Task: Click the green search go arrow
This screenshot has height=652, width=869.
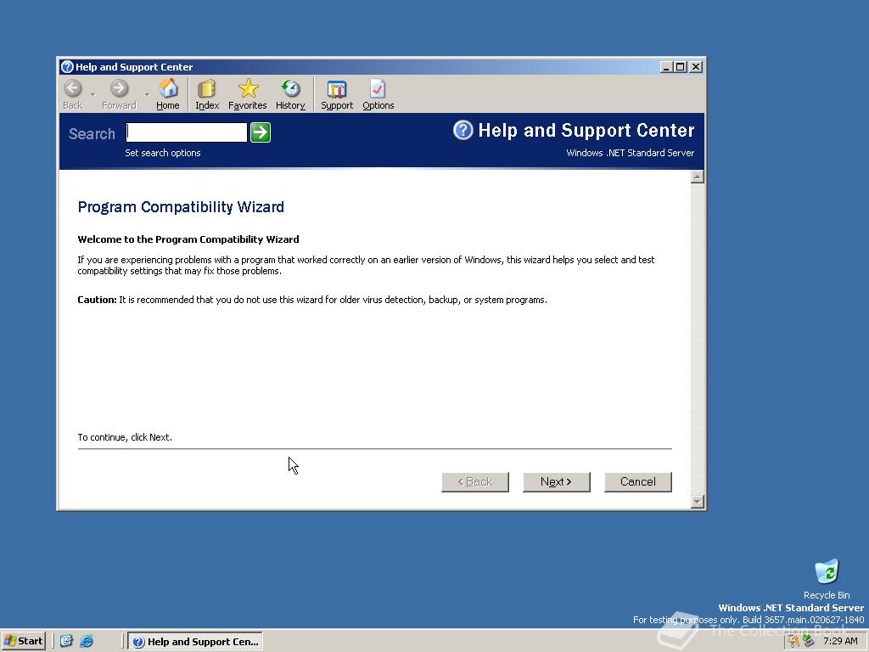Action: click(261, 132)
